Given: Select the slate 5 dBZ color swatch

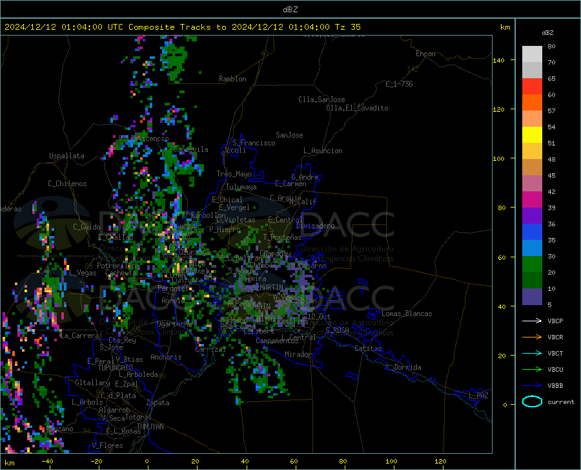Looking at the screenshot, I should (x=532, y=297).
